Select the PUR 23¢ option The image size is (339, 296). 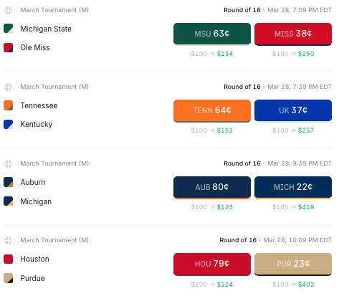click(x=293, y=264)
